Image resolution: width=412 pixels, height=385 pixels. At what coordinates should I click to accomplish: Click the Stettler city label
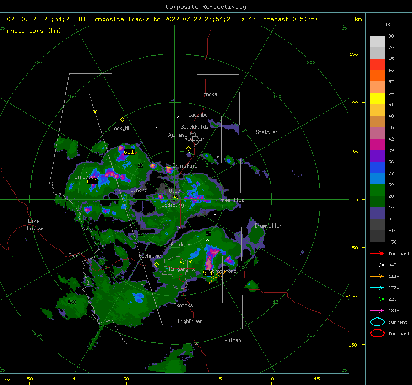tap(267, 132)
